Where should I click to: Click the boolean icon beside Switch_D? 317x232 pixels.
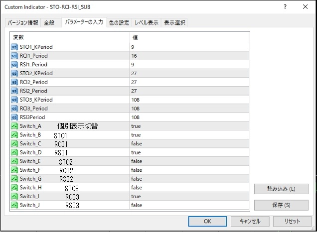point(14,152)
